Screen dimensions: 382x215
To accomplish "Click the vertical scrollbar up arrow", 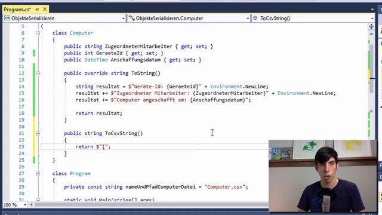I will (371, 33).
